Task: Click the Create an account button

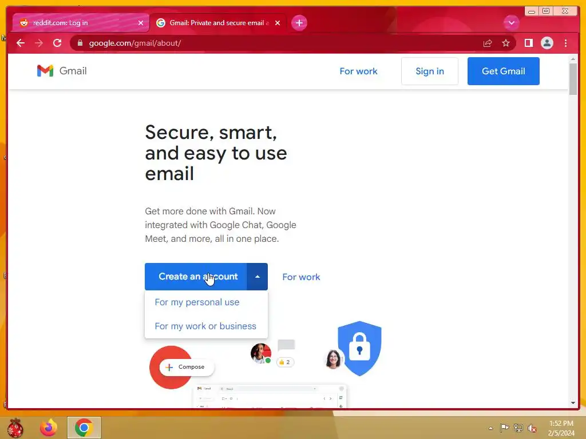Action: (x=196, y=277)
